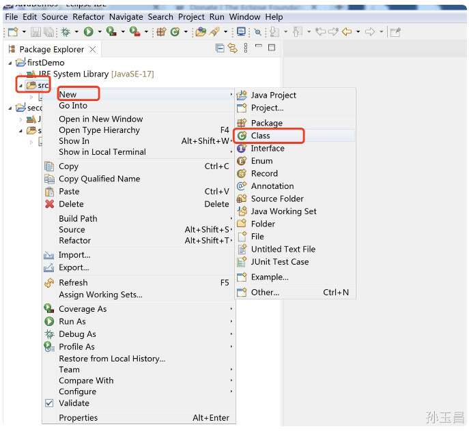Viewport: 469px width, 431px height.
Task: Choose Package from the New submenu
Action: click(296, 123)
